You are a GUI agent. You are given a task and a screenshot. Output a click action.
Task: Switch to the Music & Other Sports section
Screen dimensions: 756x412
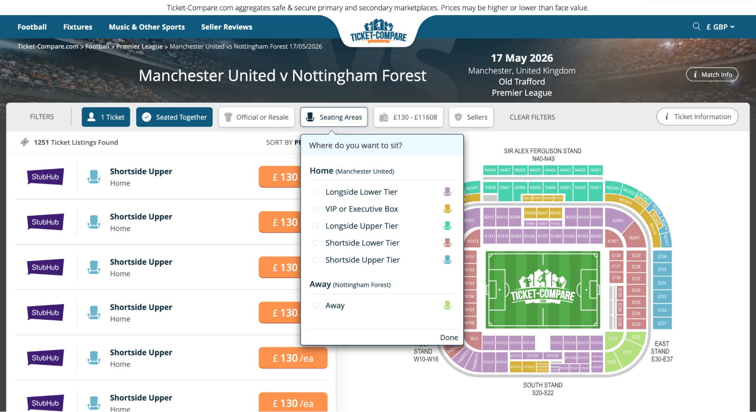[147, 26]
